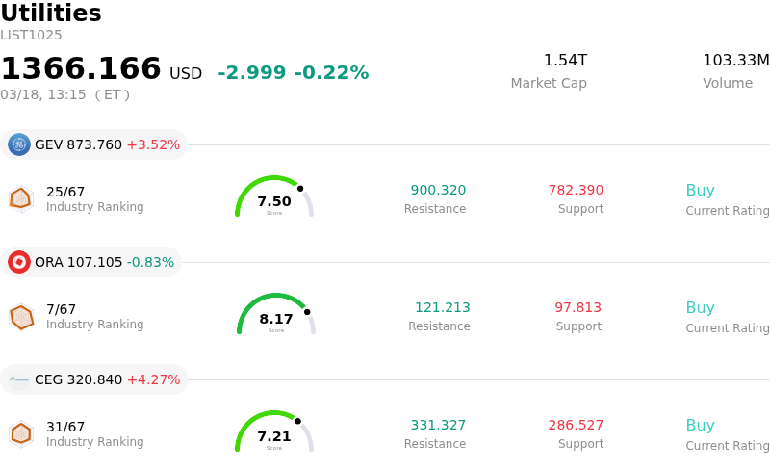Click the GEV Buy current rating
The image size is (770, 470).
pos(700,190)
